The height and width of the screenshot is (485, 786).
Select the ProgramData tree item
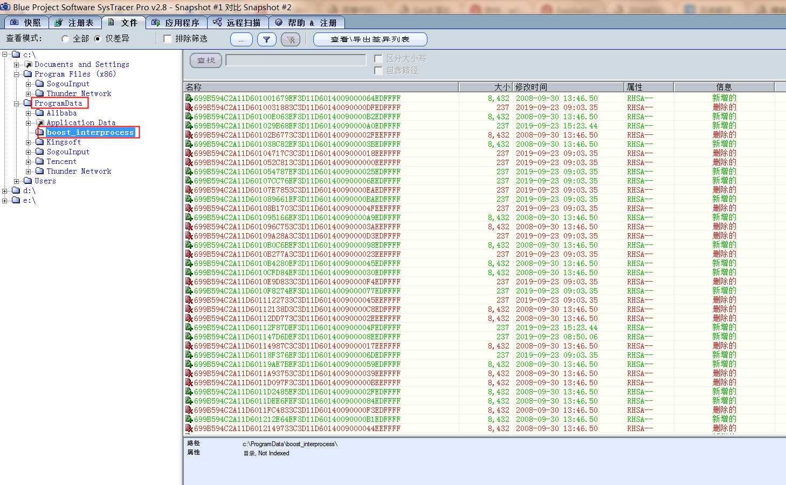coord(58,103)
